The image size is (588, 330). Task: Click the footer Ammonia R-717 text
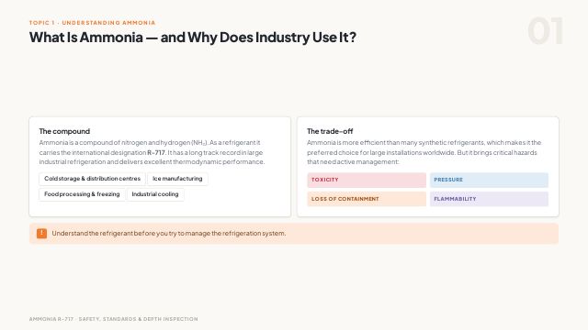[113, 319]
